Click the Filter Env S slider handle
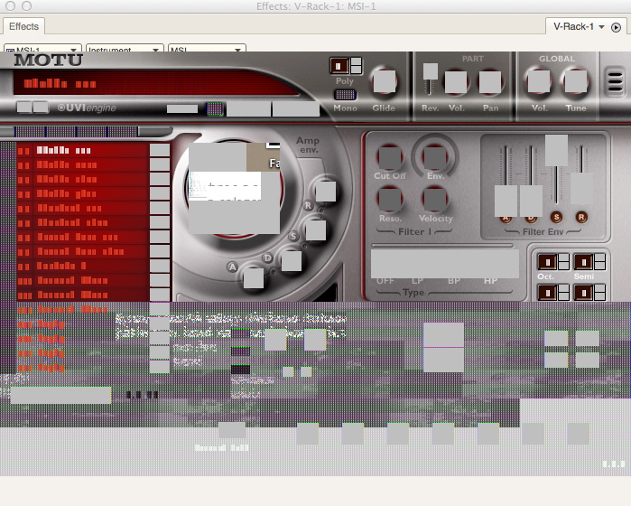Image resolution: width=631 pixels, height=506 pixels. point(557,150)
